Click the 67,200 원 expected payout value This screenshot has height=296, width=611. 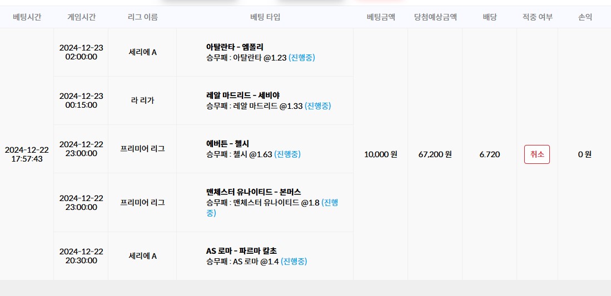click(435, 154)
